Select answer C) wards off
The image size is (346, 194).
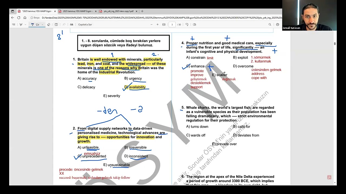pos(196,135)
